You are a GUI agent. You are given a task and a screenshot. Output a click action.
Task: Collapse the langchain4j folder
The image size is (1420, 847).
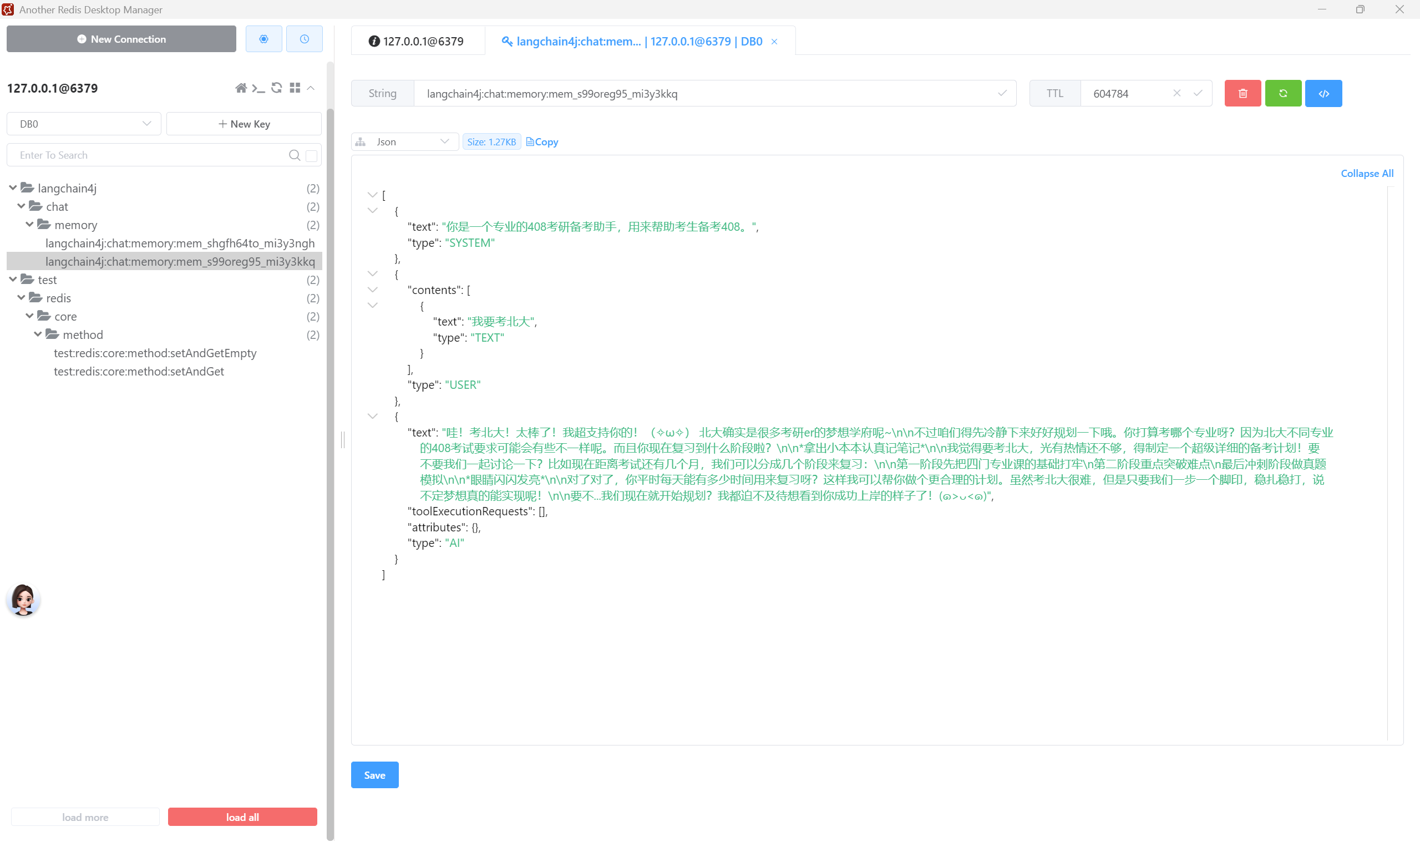coord(13,188)
